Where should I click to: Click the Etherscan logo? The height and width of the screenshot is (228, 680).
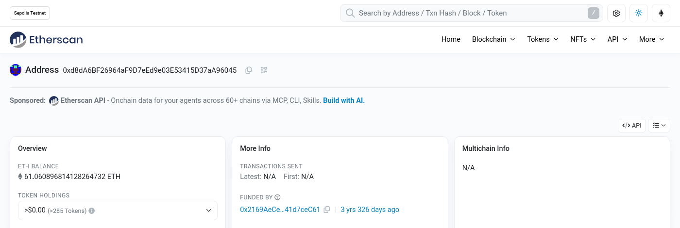[46, 39]
